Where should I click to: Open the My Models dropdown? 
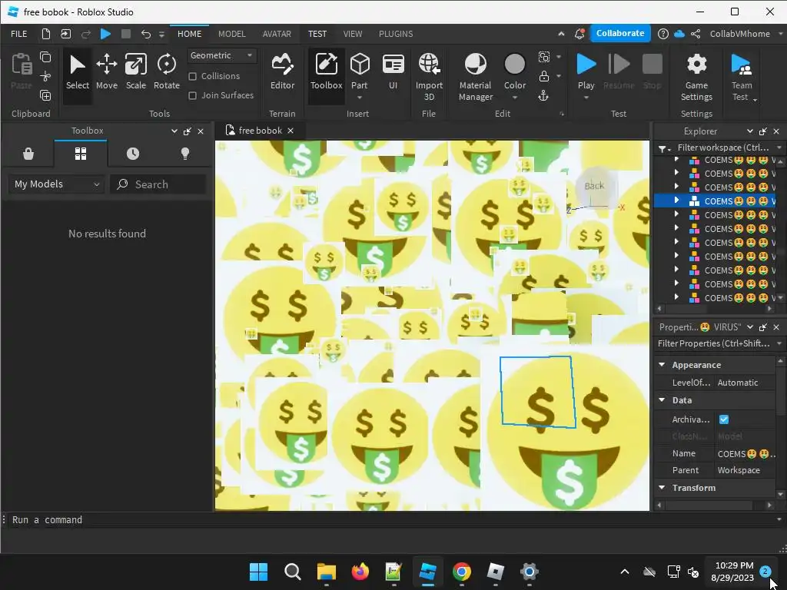[x=56, y=184]
